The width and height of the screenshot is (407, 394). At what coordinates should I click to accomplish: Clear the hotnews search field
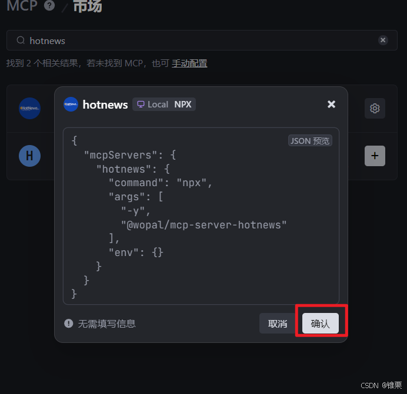[383, 40]
